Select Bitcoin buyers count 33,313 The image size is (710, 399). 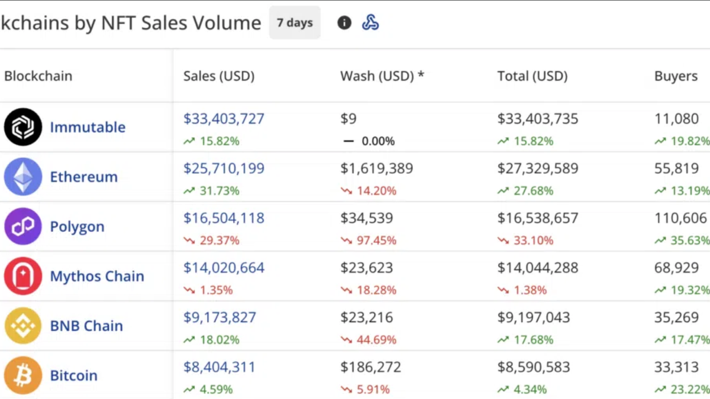pos(676,367)
